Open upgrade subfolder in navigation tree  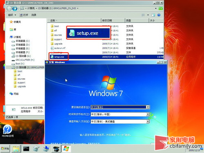pyautogui.click(x=20, y=86)
